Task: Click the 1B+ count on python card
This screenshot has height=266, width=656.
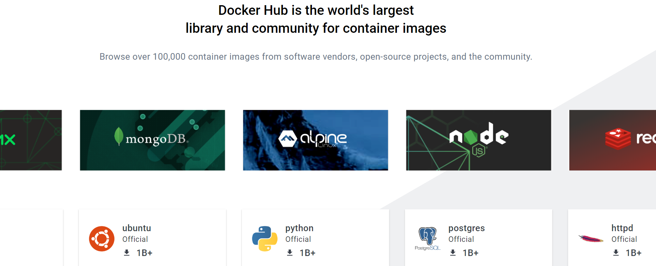Action: tap(307, 253)
